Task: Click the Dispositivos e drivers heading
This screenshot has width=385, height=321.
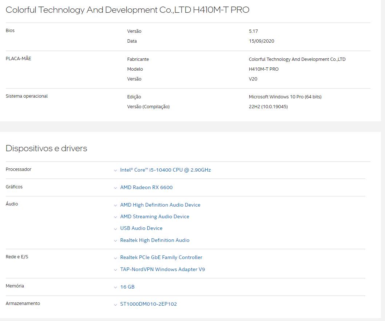Action: [47, 148]
